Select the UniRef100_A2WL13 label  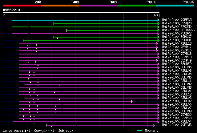click(177, 43)
